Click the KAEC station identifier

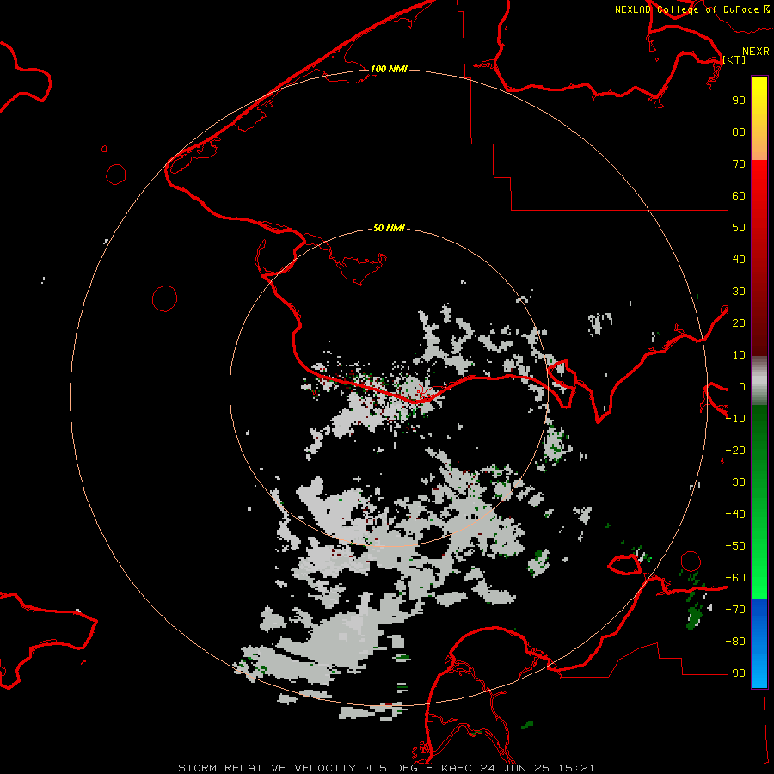[458, 768]
